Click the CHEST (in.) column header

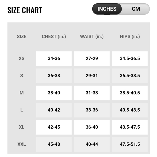pos(54,37)
